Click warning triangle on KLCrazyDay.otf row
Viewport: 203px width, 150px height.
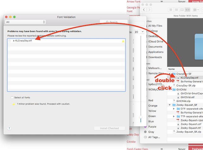click(123, 41)
